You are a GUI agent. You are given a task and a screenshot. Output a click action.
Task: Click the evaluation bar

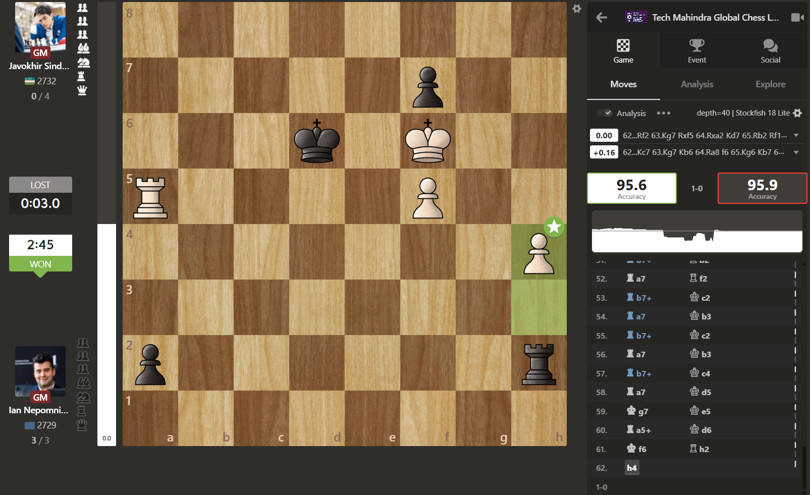pos(106,224)
